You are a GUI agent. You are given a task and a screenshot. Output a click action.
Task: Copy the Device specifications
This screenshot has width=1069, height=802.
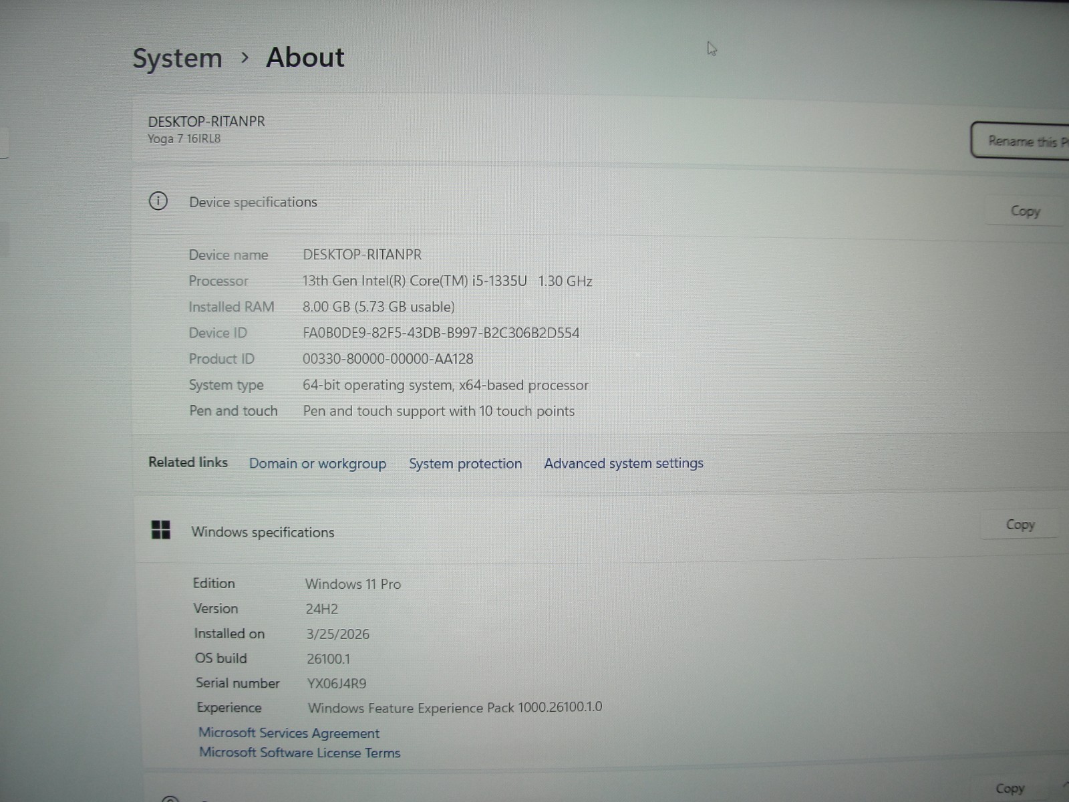1025,211
